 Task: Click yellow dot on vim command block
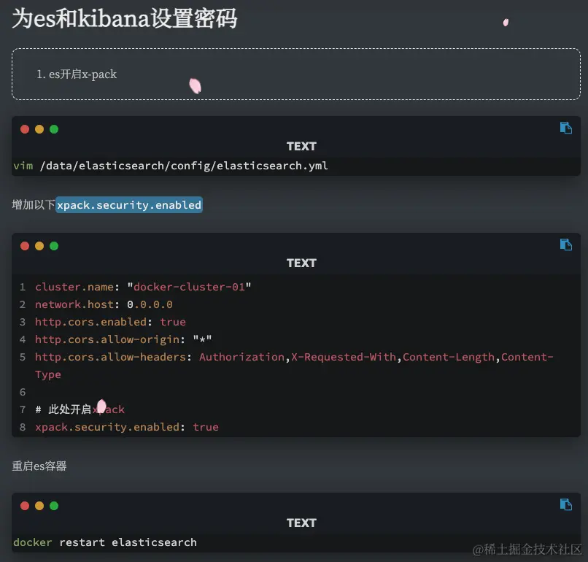point(39,129)
